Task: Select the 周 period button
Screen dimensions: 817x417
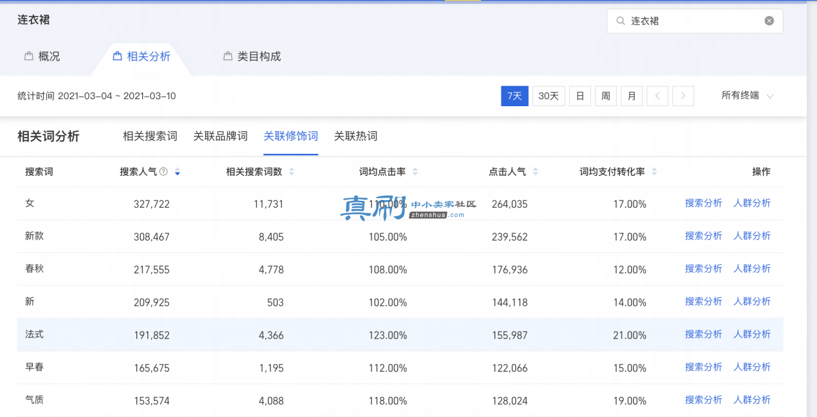Action: tap(606, 96)
